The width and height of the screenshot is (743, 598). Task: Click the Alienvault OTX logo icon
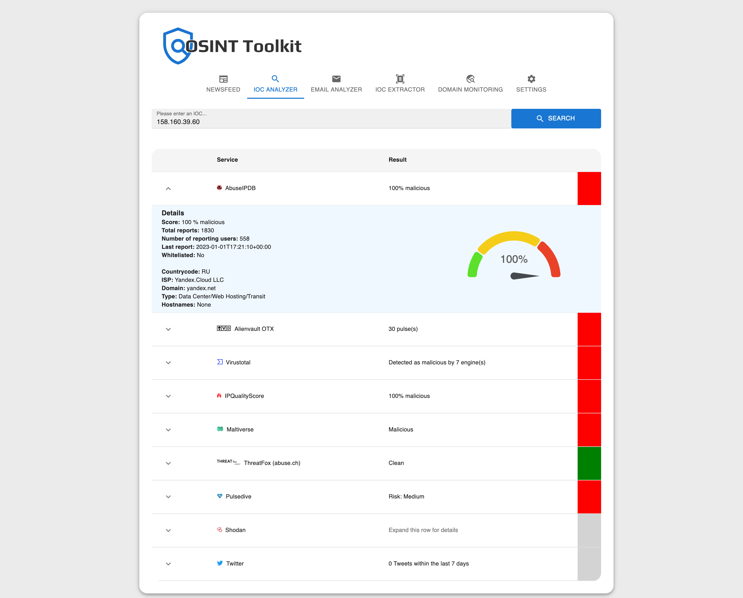[x=224, y=328]
